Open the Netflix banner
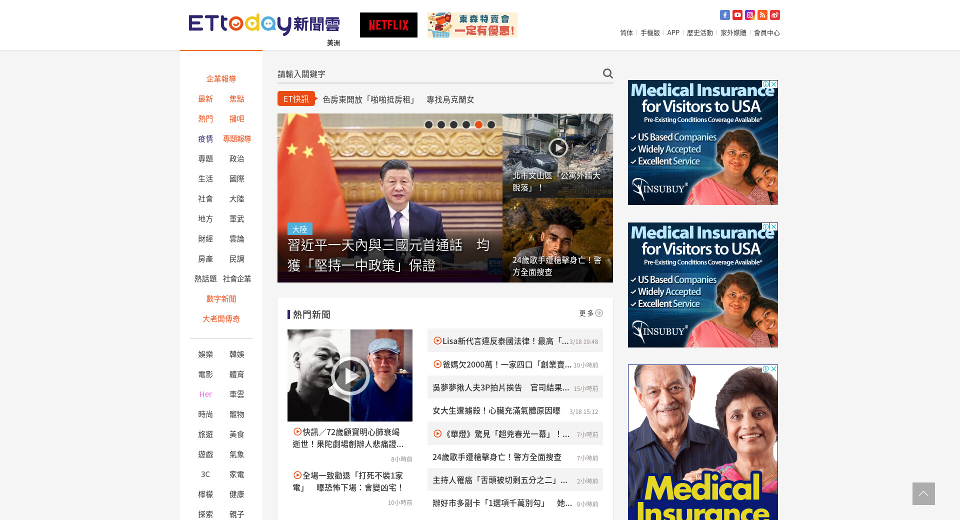Screen dimensions: 960x520 pyautogui.click(x=388, y=25)
